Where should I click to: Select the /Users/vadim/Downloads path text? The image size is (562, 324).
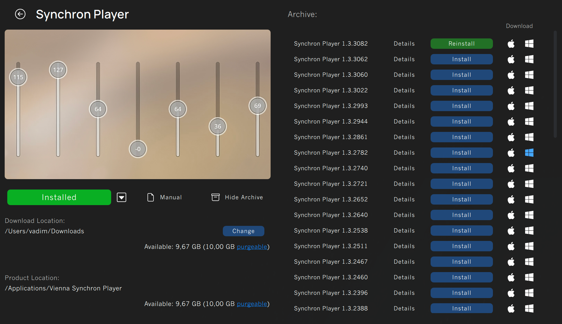pos(44,231)
